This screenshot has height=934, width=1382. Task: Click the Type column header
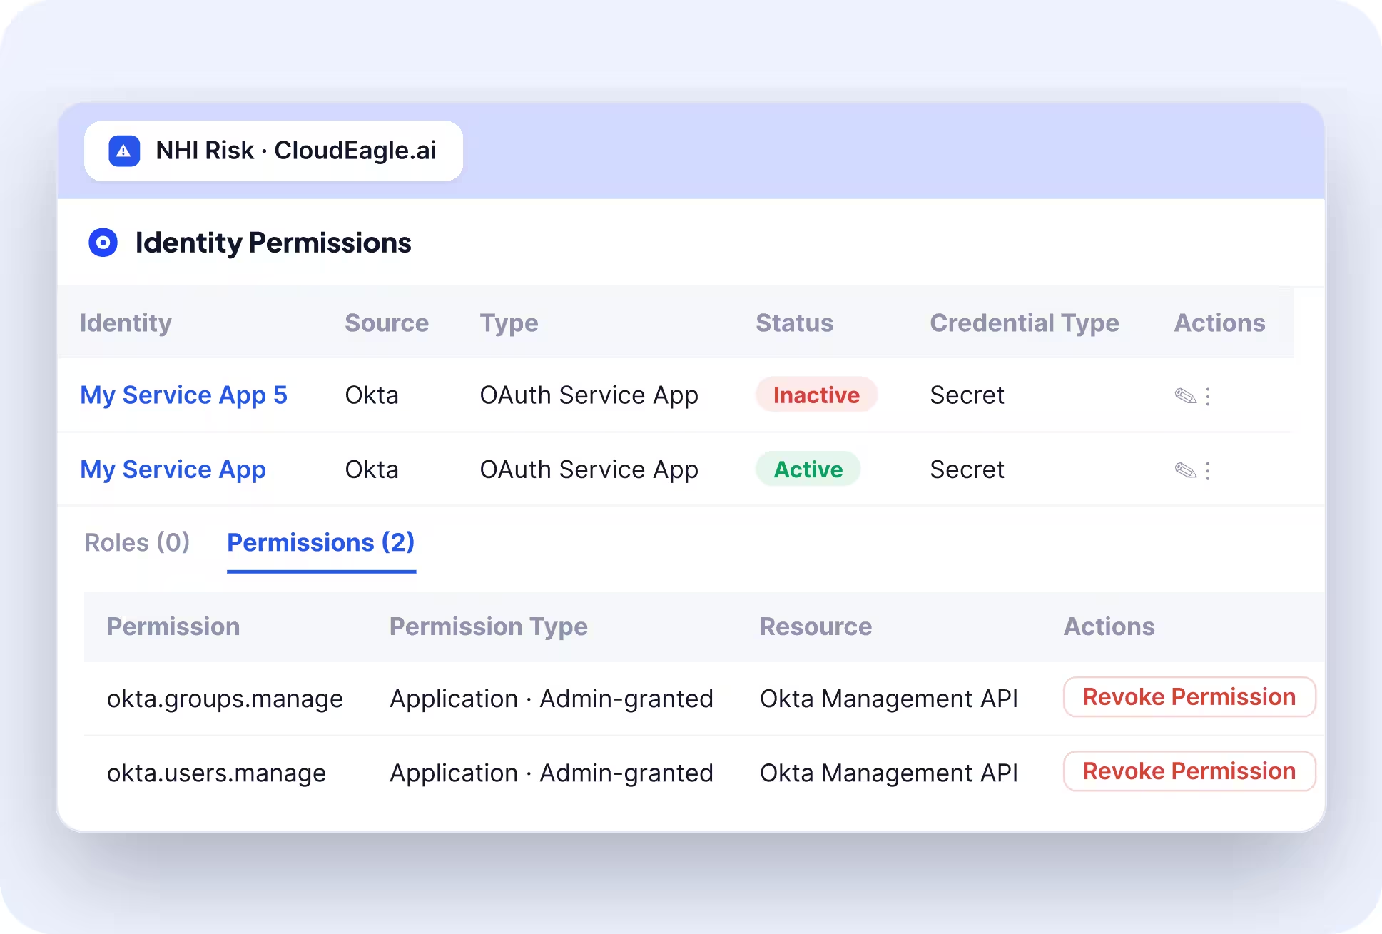[x=509, y=323]
